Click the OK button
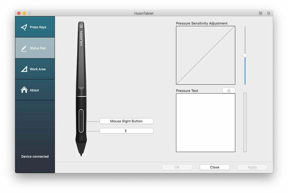This screenshot has width=288, height=193. [x=177, y=167]
